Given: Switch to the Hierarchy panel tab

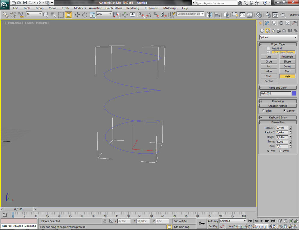Looking at the screenshot, I should (274, 23).
